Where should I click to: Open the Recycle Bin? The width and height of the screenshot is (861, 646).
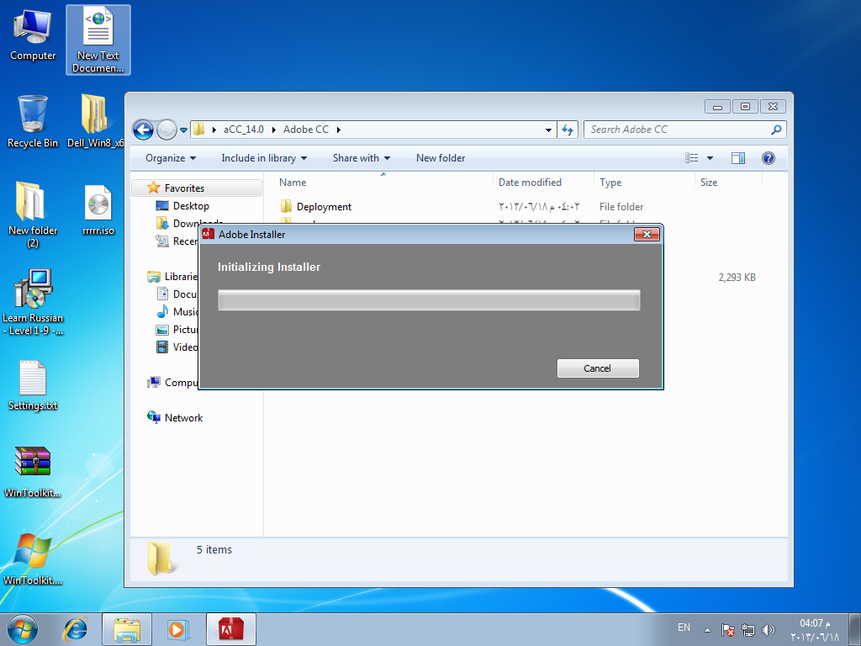click(33, 122)
